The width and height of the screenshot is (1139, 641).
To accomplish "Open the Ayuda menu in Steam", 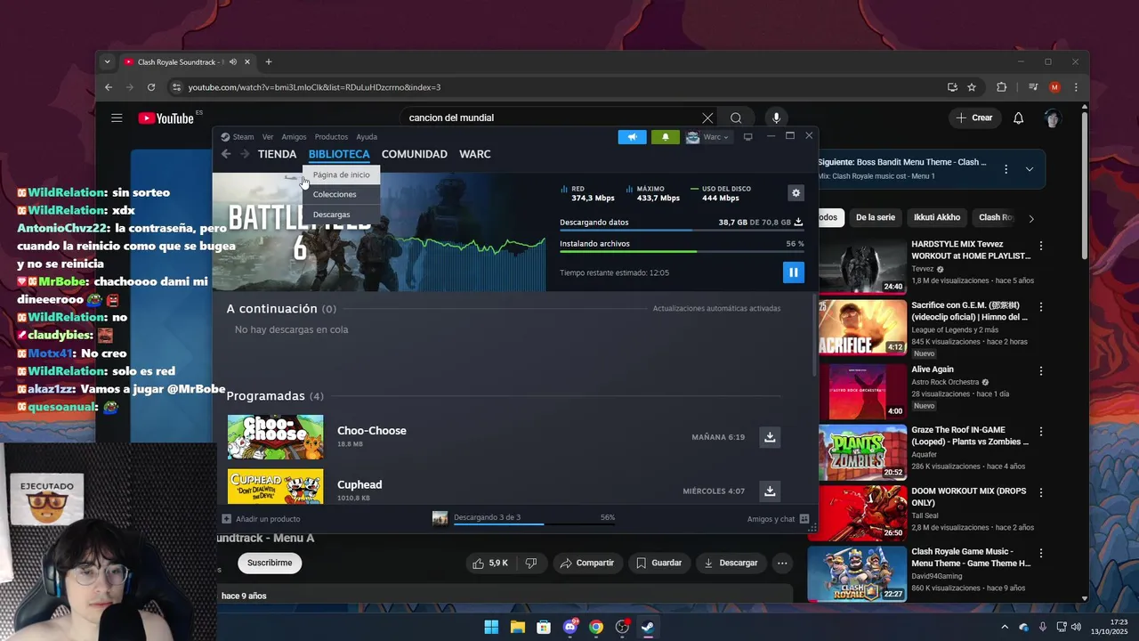I will click(x=367, y=137).
